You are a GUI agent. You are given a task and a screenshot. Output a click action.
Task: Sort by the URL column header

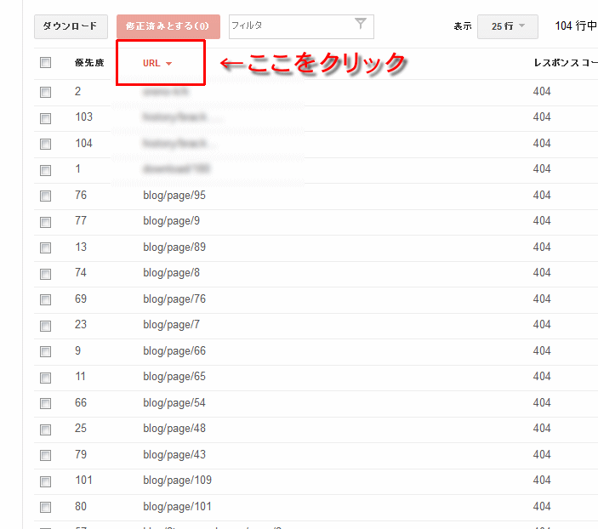[x=151, y=63]
